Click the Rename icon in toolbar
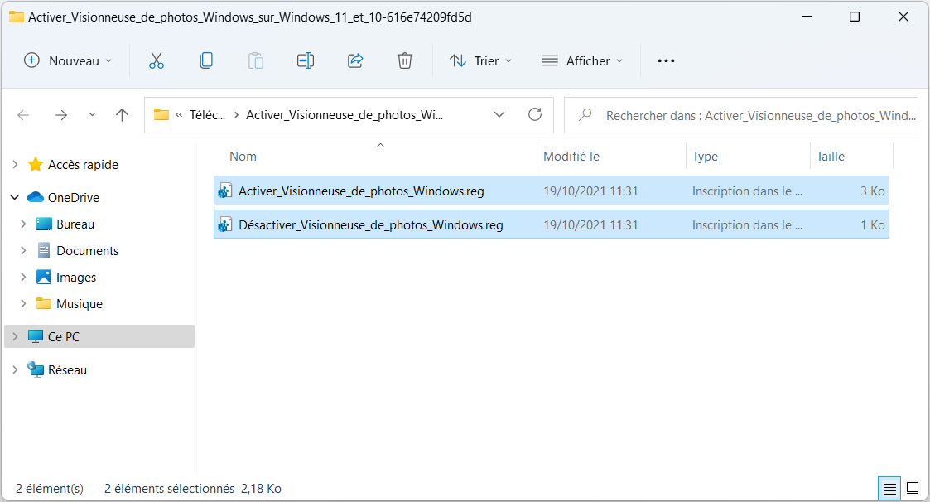The image size is (930, 502). click(x=306, y=60)
